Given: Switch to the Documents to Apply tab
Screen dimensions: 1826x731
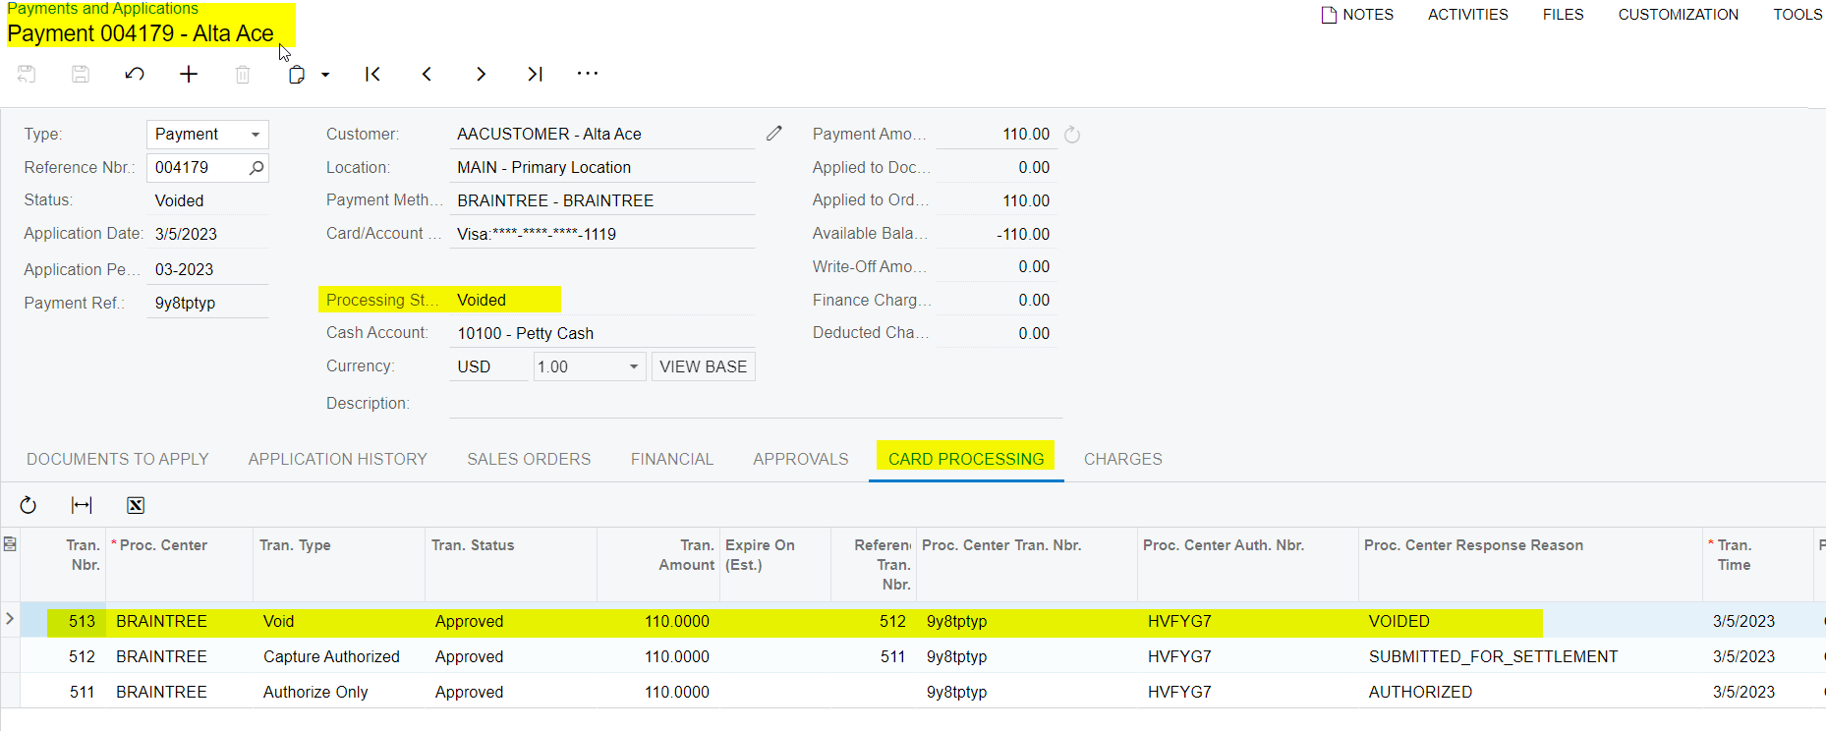Looking at the screenshot, I should pos(118,459).
